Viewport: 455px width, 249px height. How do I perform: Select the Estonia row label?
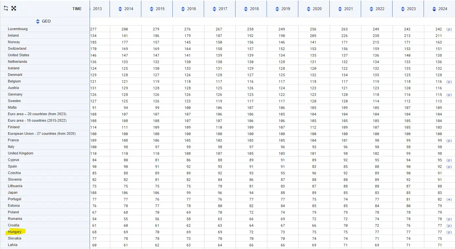[x=14, y=205]
